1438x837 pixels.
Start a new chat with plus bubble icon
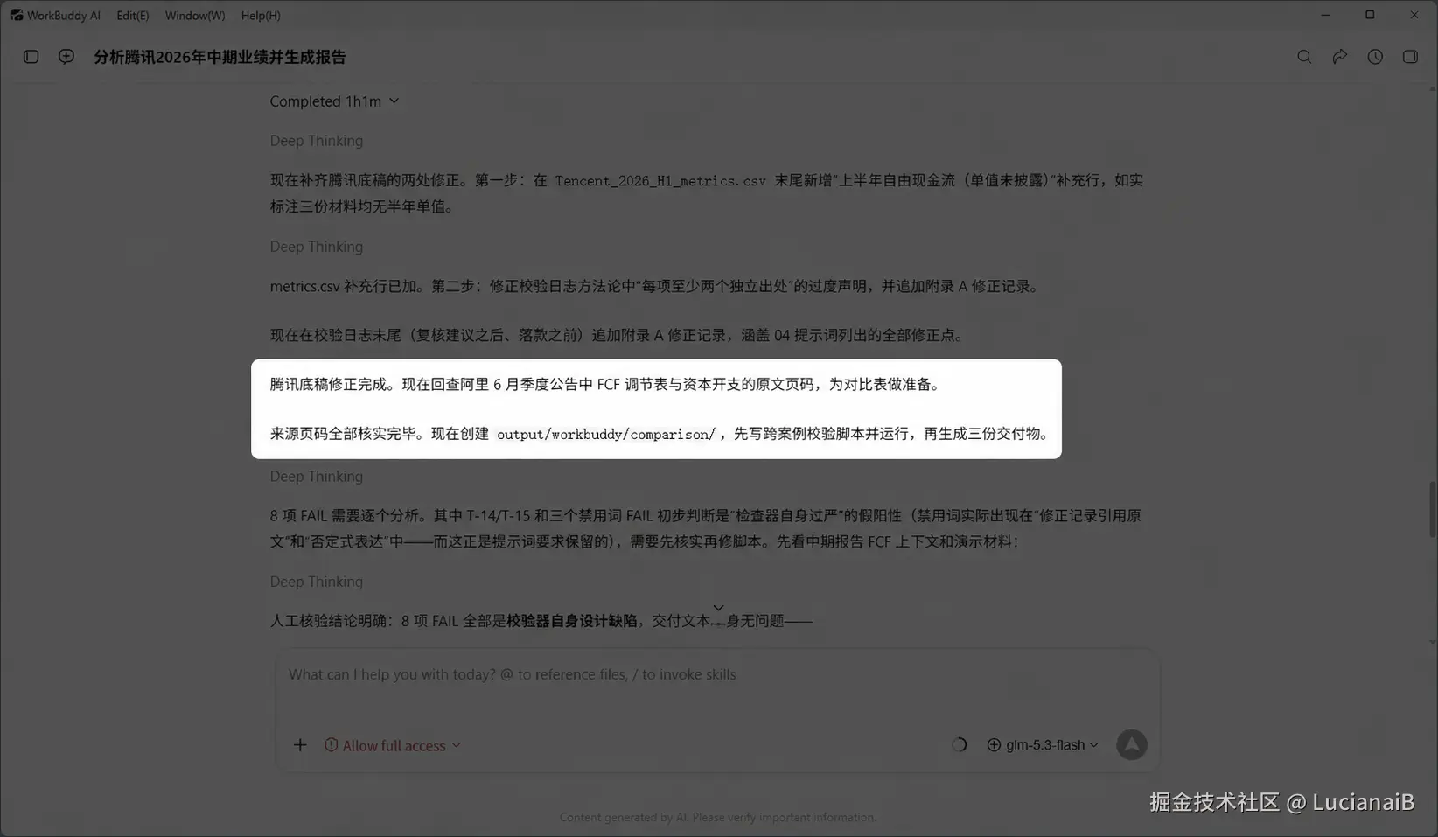coord(66,57)
